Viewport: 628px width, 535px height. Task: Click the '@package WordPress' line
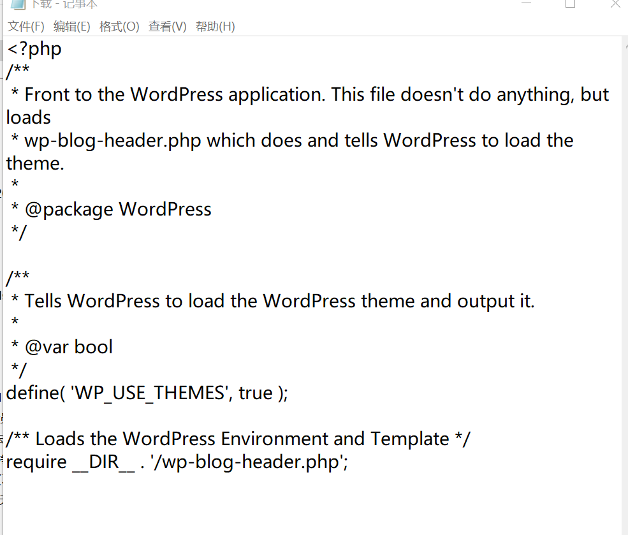[111, 209]
